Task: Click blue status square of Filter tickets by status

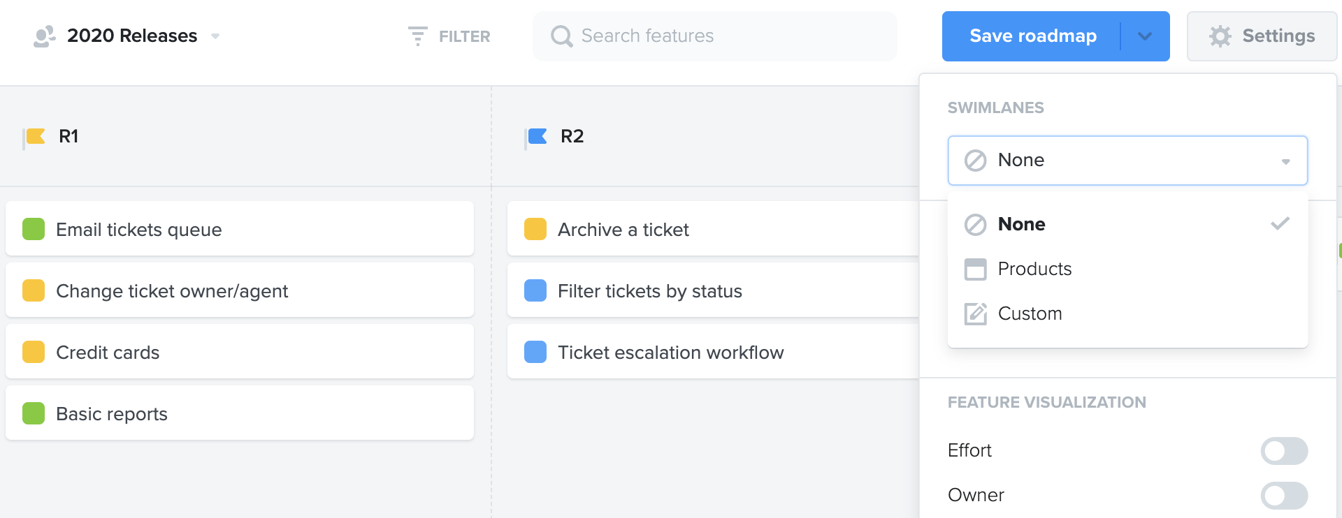Action: pos(535,290)
